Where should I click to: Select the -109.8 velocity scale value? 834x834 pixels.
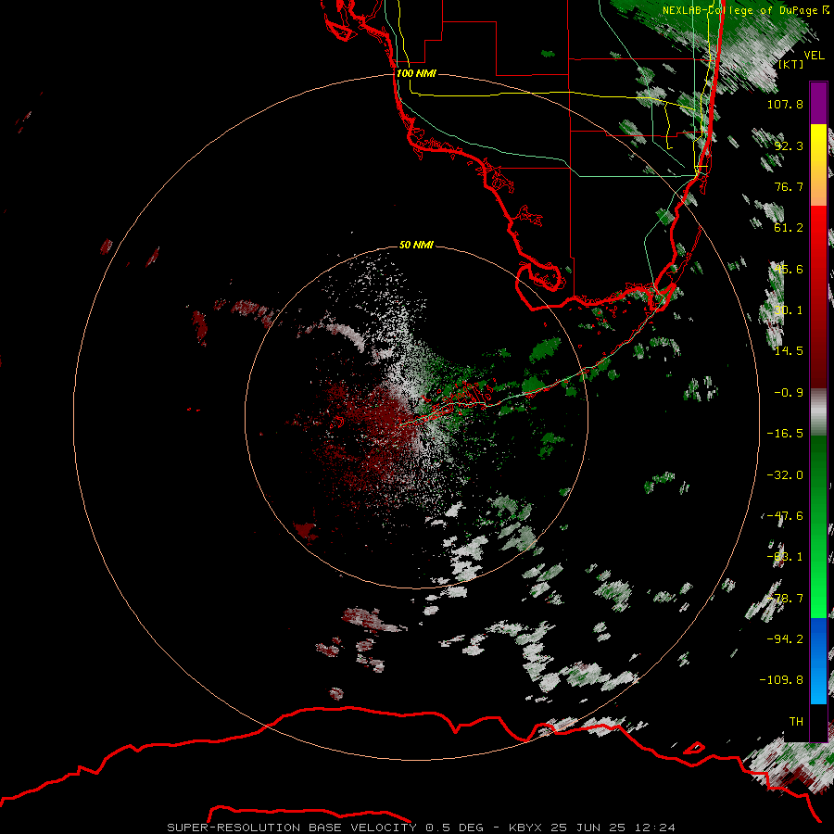pos(781,680)
